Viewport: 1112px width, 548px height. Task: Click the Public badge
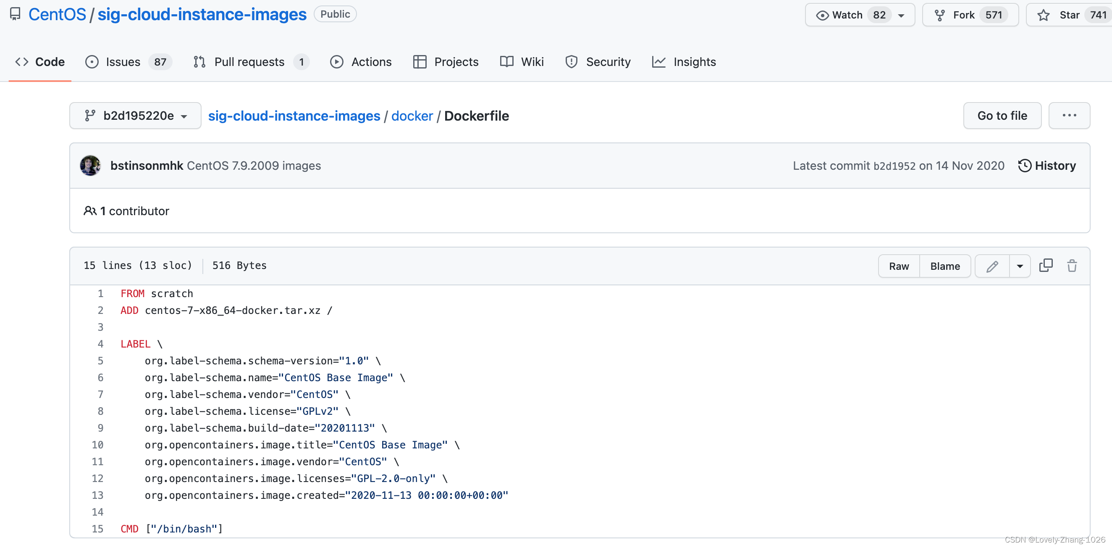pos(335,14)
